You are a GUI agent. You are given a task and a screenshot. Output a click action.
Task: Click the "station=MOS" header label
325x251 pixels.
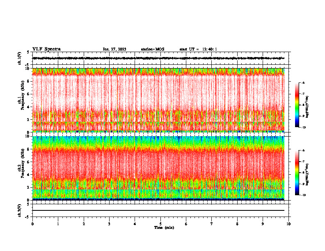(x=153, y=49)
